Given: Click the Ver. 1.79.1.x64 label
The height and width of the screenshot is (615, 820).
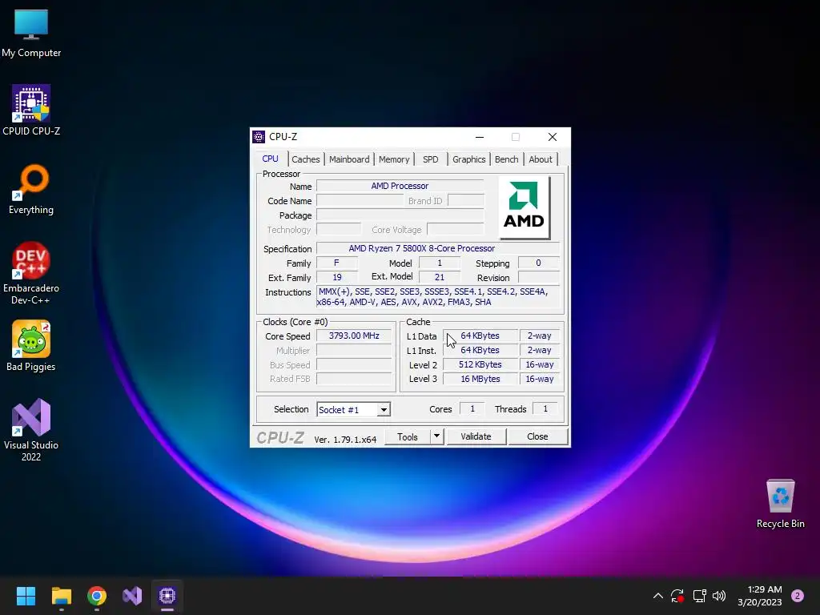Looking at the screenshot, I should coord(345,440).
